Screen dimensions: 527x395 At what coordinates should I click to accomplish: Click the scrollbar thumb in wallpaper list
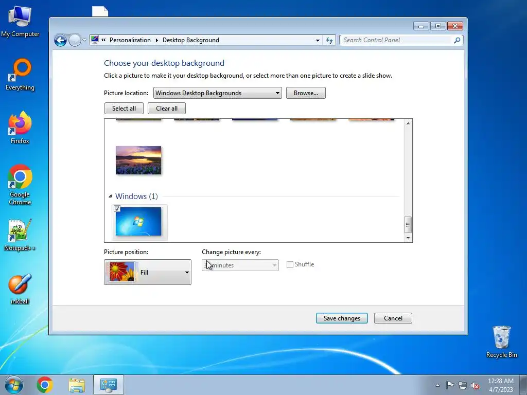tap(408, 225)
